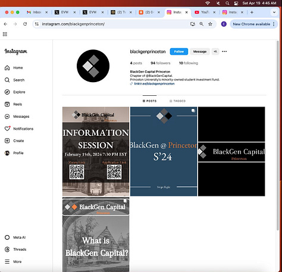Click the blackgenprinceton profile picture

click(93, 66)
